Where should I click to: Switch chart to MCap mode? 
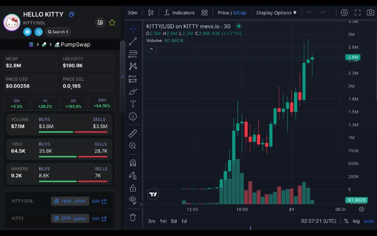pos(240,13)
